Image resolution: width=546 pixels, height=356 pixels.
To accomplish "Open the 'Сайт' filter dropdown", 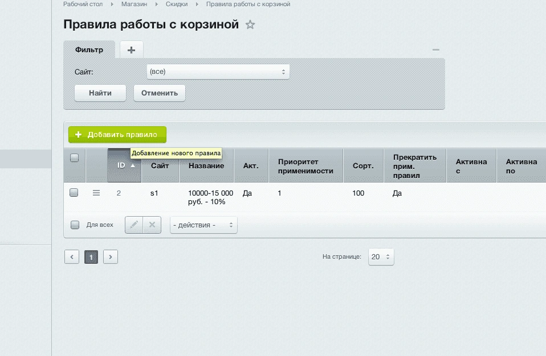I will click(218, 72).
